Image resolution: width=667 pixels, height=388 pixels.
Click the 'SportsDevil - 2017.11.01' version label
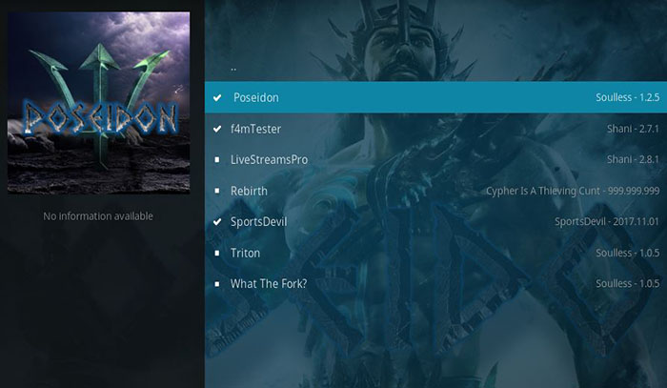(x=607, y=222)
